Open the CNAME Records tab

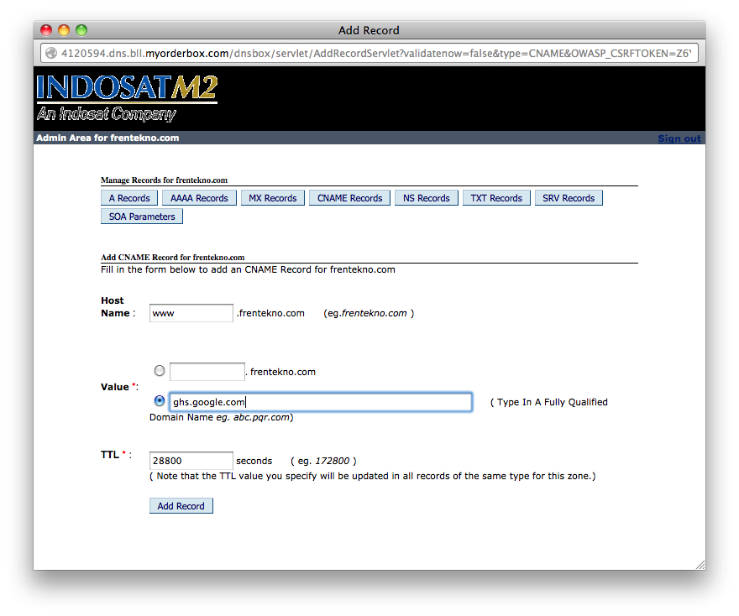(349, 198)
